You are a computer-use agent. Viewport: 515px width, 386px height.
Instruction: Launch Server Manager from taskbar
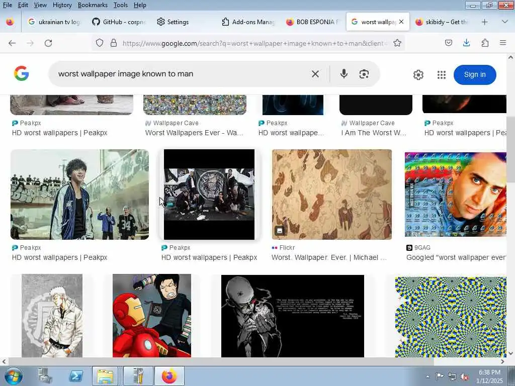pyautogui.click(x=45, y=376)
